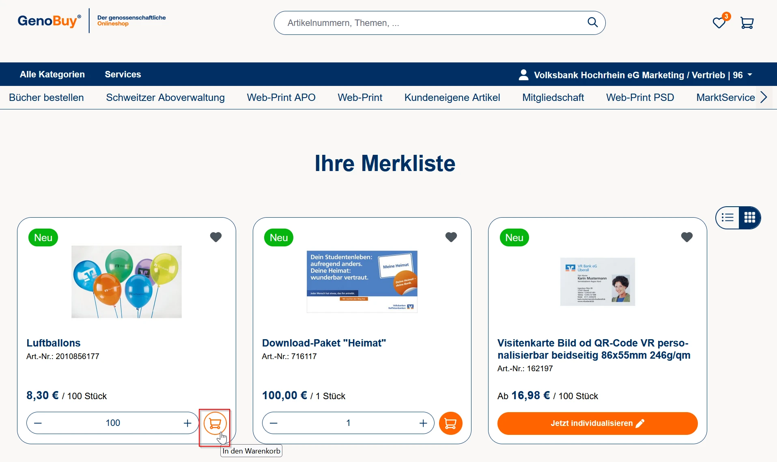Screen dimensions: 777x462
Task: Open the wishlist heart icon in header
Action: pos(719,23)
